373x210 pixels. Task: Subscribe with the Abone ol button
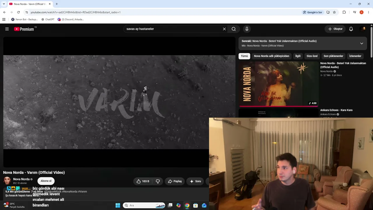tap(46, 181)
